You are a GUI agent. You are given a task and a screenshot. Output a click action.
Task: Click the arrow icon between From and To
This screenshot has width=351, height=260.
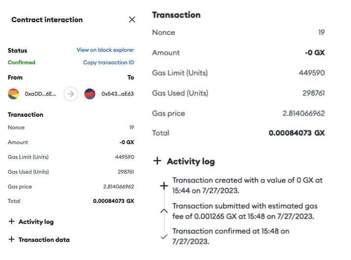coord(71,94)
